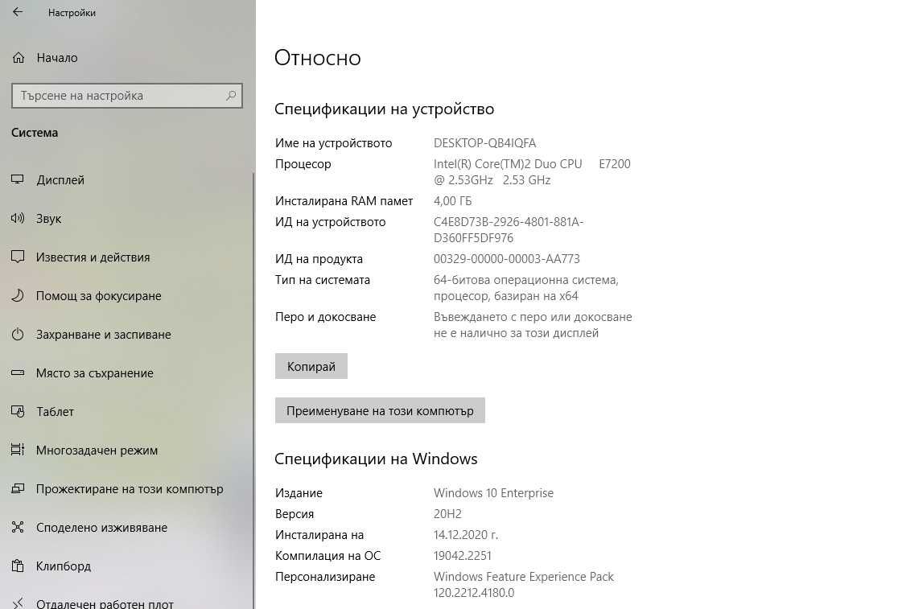Click product ID 00329-00000-00003-AA773
The image size is (898, 609).
coord(506,259)
